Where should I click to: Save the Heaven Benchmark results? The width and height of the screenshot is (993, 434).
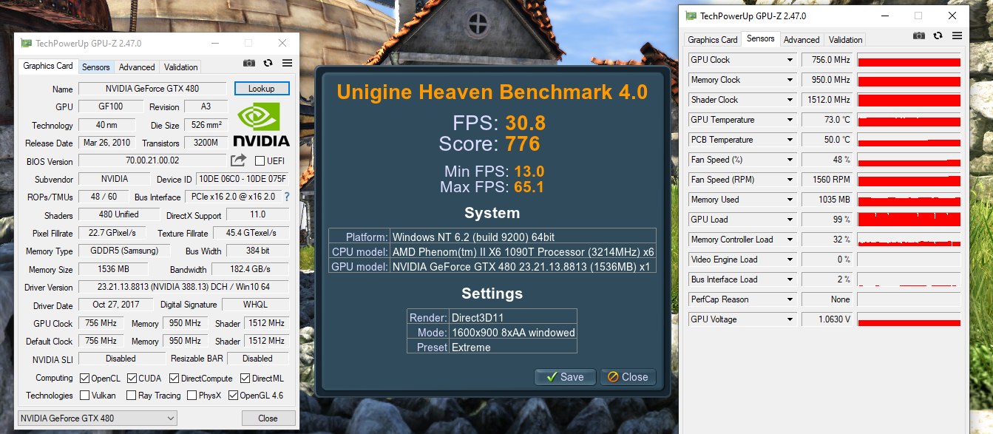point(565,377)
